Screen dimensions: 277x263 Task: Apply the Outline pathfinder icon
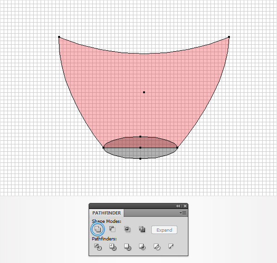click(157, 247)
